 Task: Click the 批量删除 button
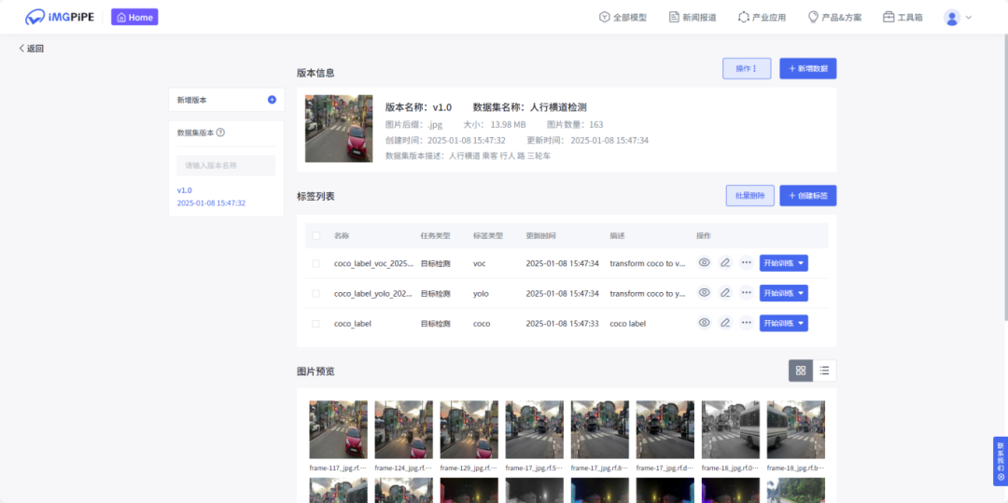pyautogui.click(x=750, y=196)
